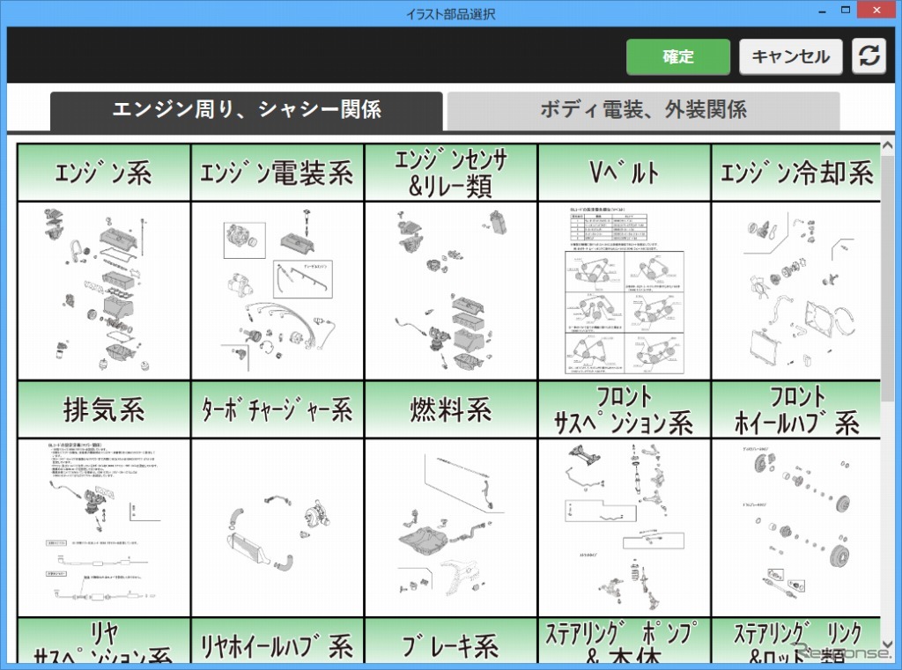Select フロントサスペンション系 diagram thumbnail
The image size is (902, 670).
pyautogui.click(x=625, y=526)
